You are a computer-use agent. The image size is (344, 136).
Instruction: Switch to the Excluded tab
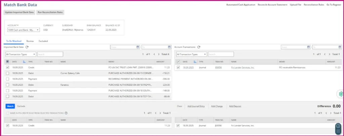pyautogui.click(x=43, y=41)
